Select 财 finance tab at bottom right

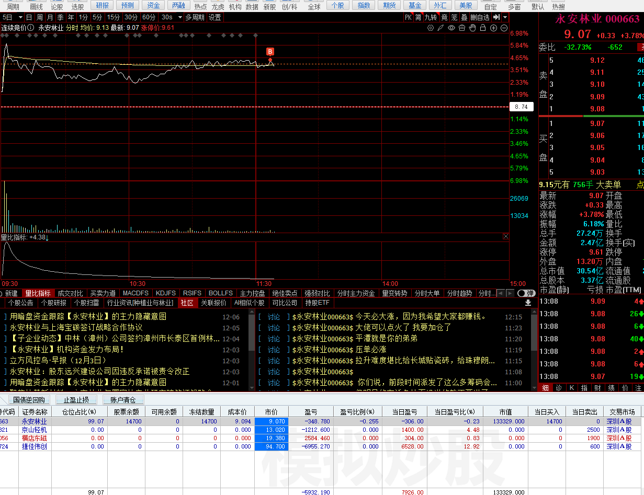coord(597,388)
